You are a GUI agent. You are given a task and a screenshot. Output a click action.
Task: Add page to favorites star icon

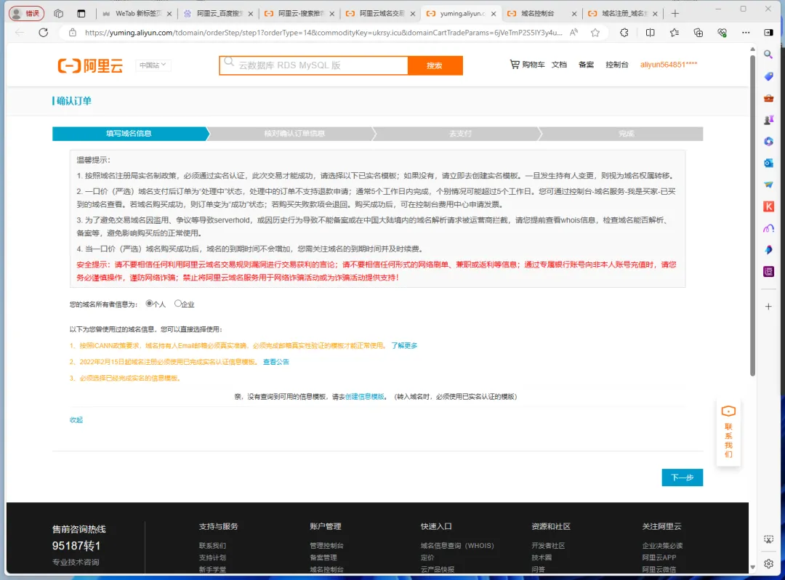[x=595, y=33]
